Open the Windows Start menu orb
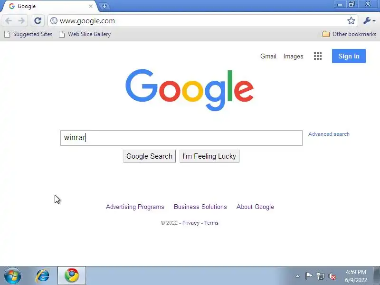The width and height of the screenshot is (380, 285). (13, 275)
